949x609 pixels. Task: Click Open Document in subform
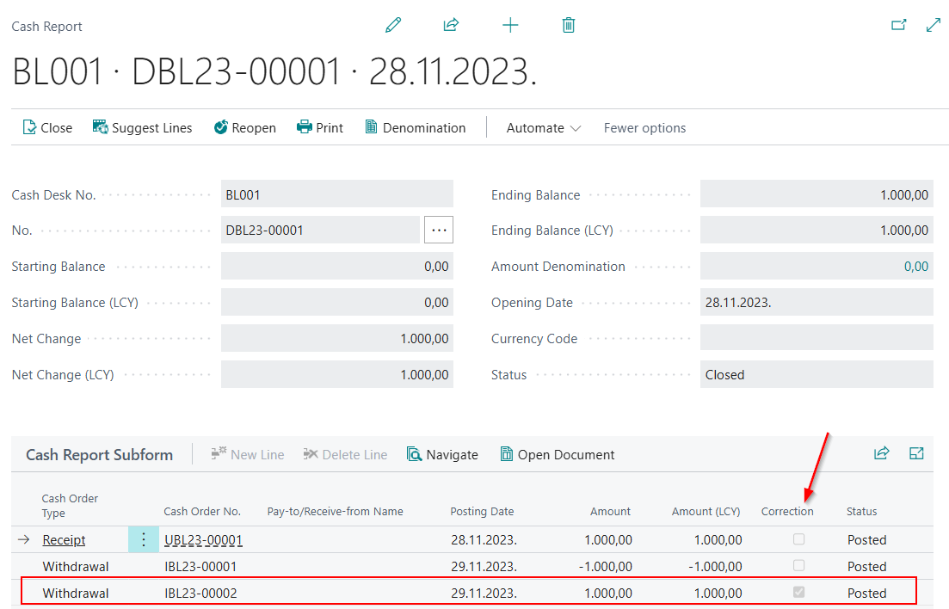point(558,454)
